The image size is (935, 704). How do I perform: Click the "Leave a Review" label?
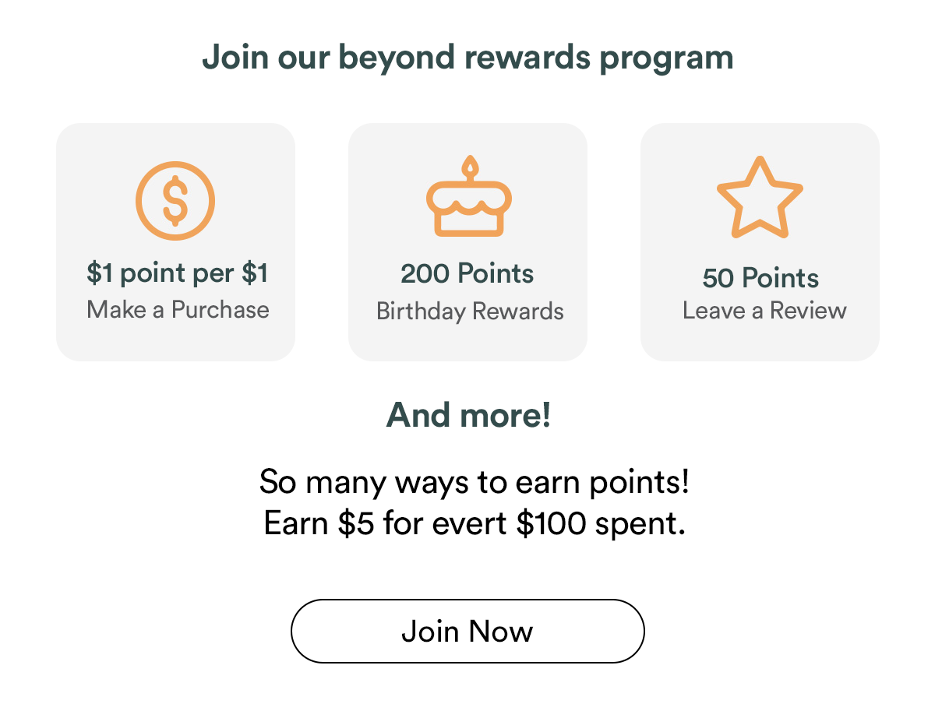(x=764, y=310)
